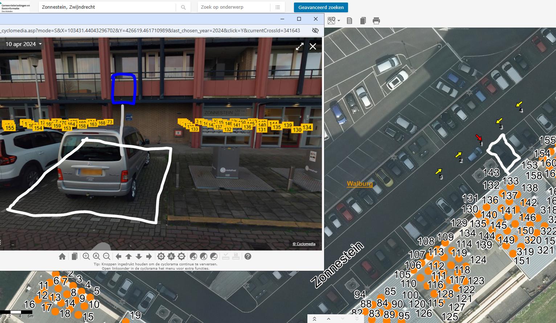Open the subject list menu icon
556x323 pixels.
tap(278, 7)
